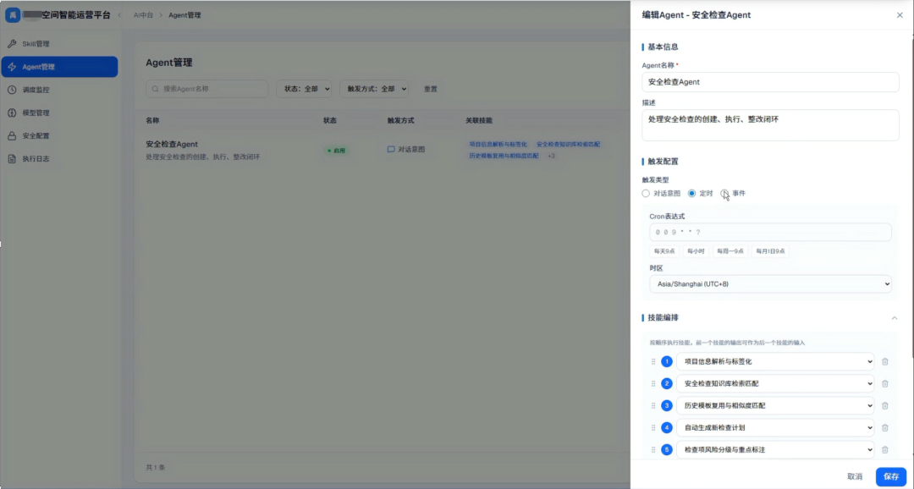Grab drag handle of skill 3

653,405
